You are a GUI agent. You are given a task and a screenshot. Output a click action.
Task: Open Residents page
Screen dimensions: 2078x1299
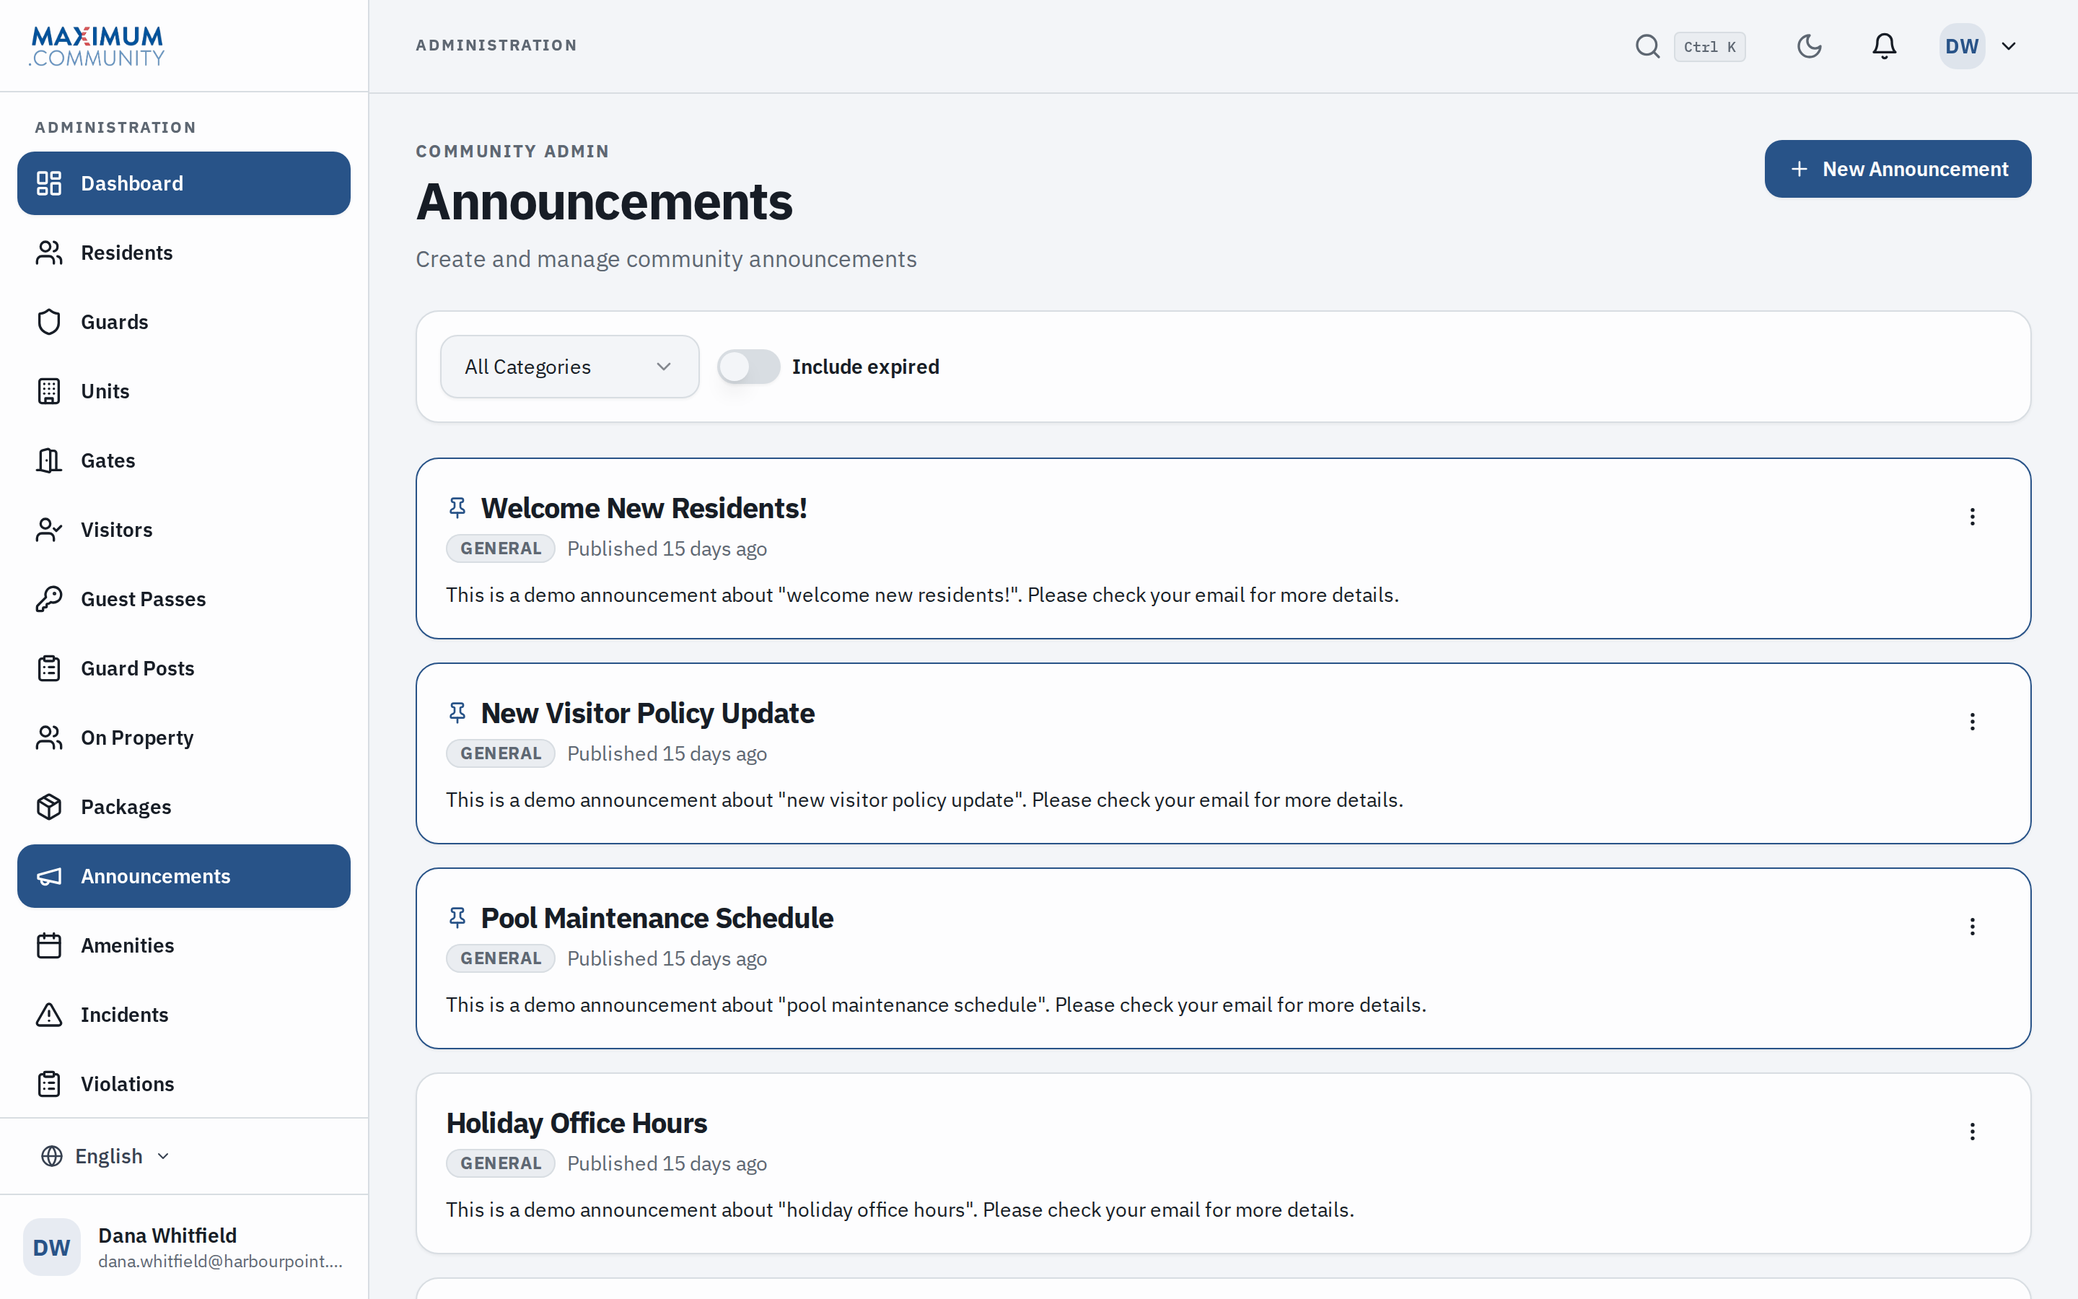coord(184,253)
